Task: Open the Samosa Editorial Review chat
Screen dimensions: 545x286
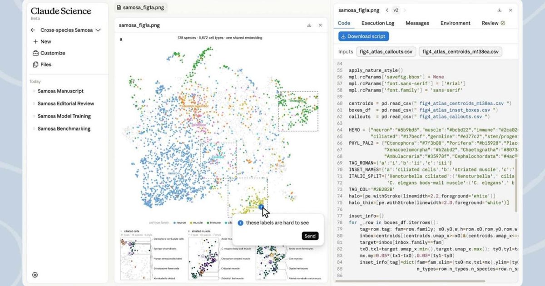Action: click(x=66, y=104)
